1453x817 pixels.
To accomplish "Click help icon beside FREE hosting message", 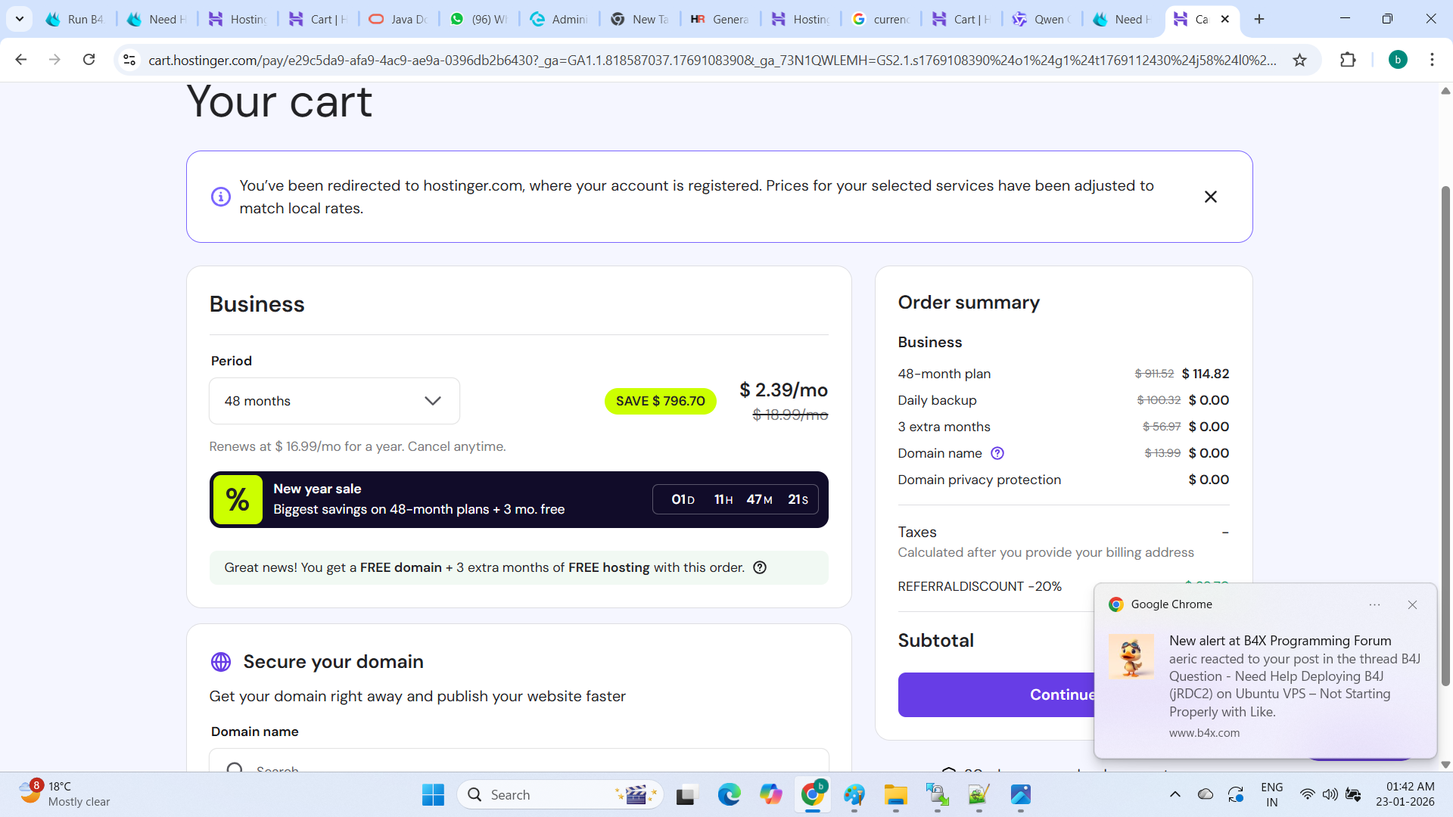I will coord(760,567).
